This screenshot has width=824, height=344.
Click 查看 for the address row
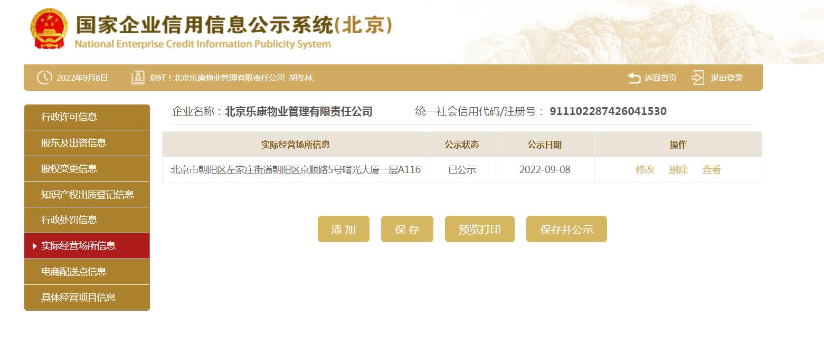click(x=711, y=170)
